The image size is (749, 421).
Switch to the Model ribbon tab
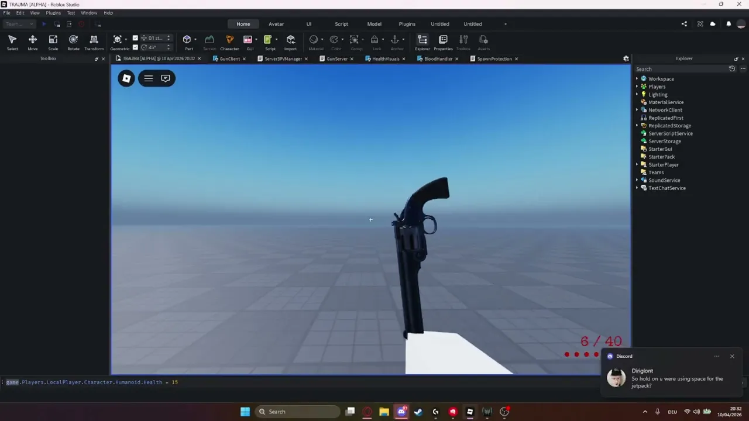click(x=374, y=24)
